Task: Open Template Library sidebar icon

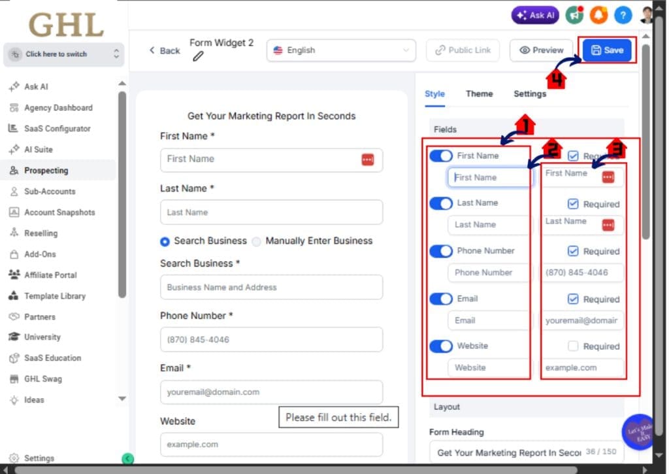Action: coord(14,296)
